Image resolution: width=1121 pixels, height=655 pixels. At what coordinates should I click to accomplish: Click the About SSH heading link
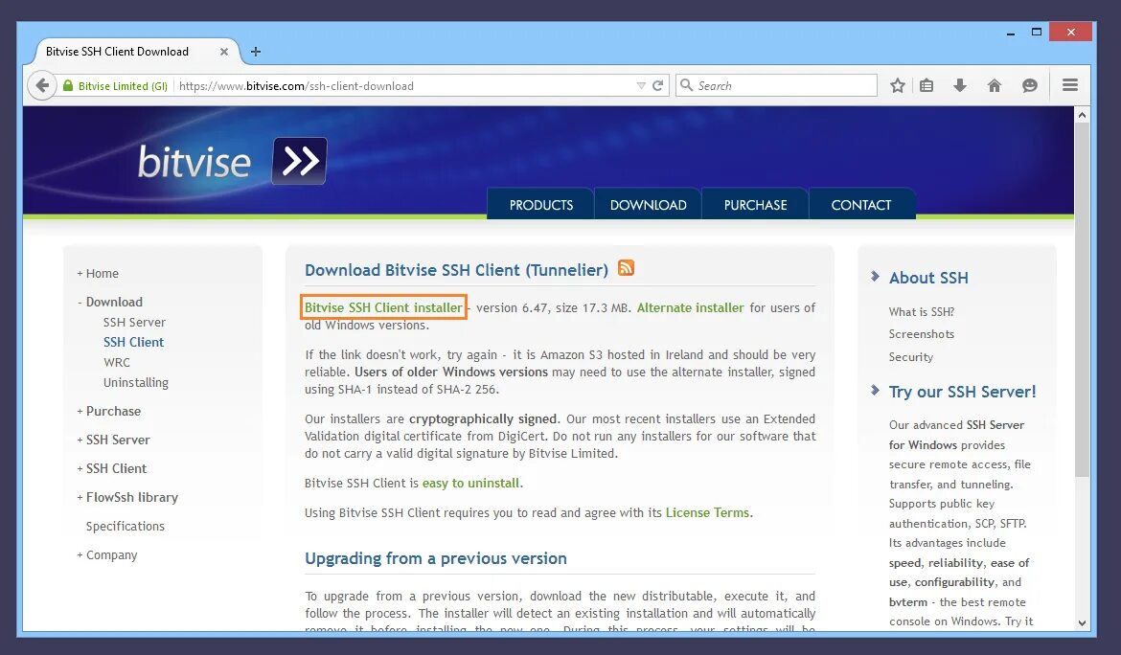click(x=928, y=278)
